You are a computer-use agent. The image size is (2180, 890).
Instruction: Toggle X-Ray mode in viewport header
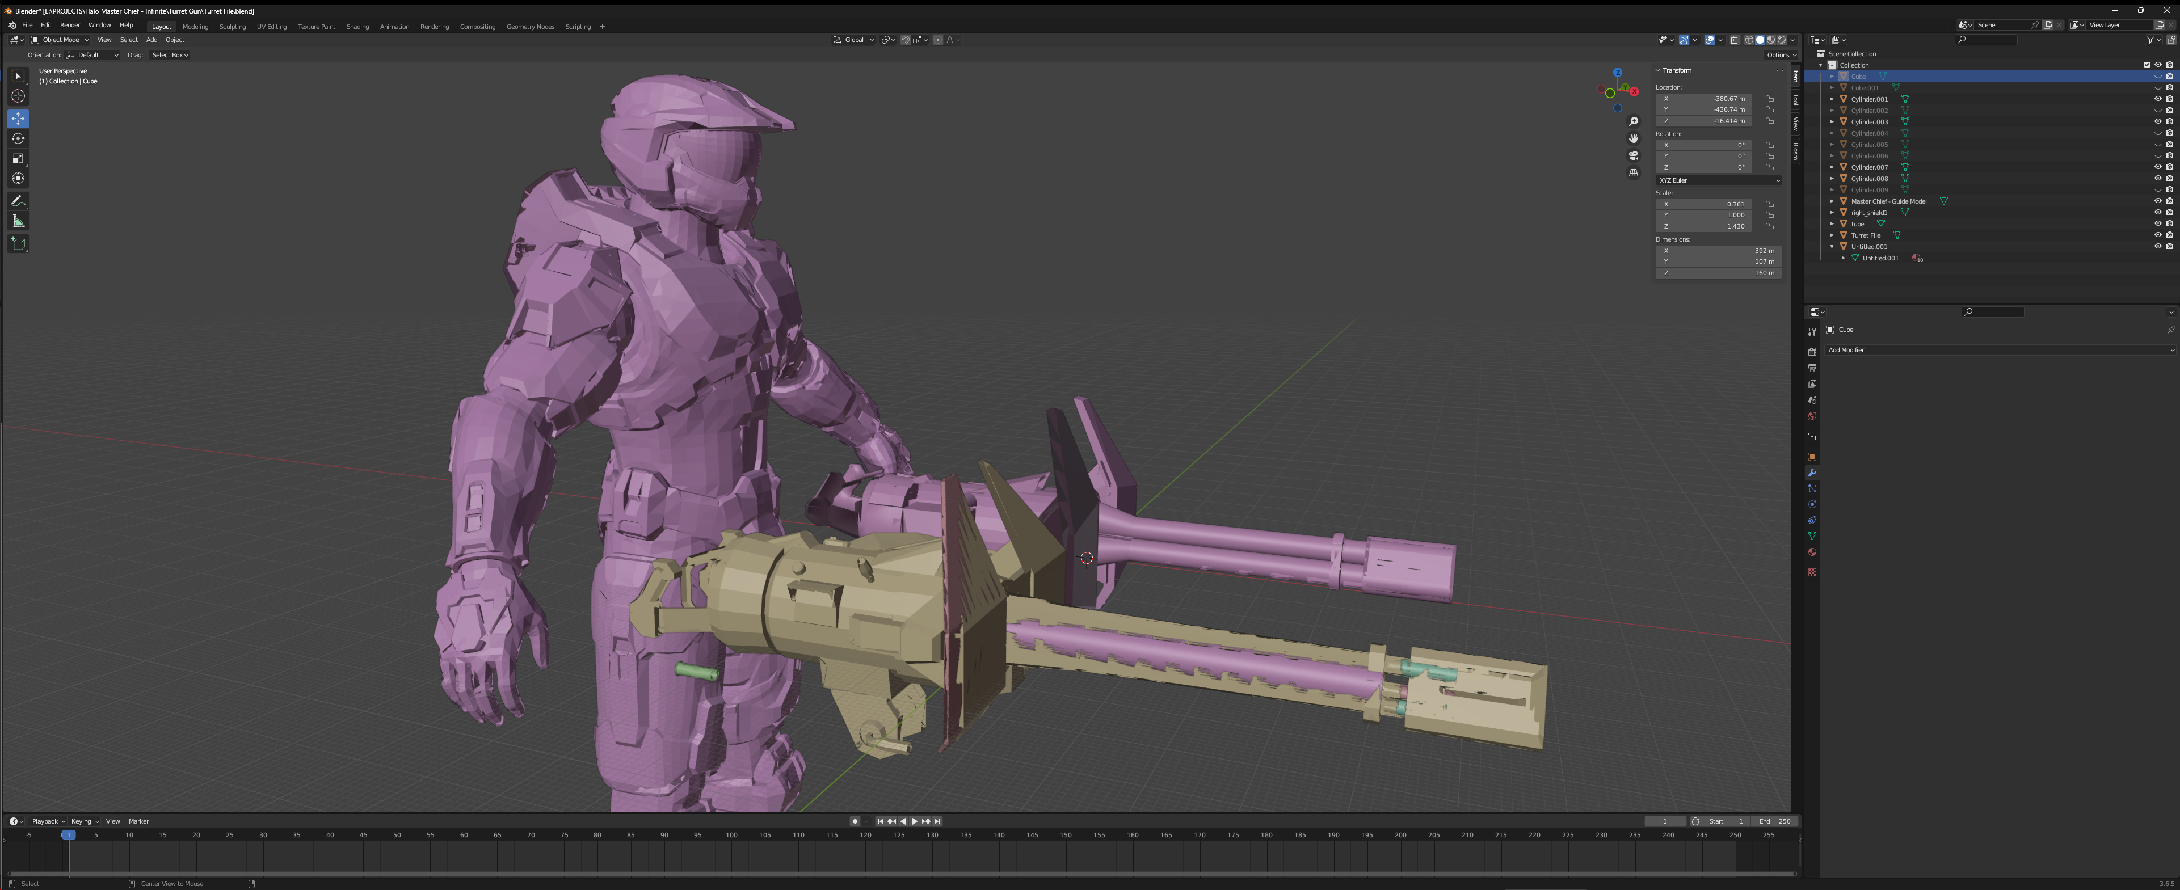1734,40
